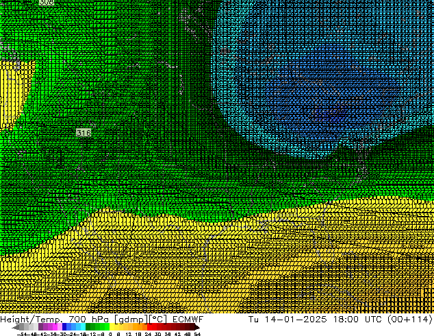Click the [gdmp] unit label
The width and height of the screenshot is (434, 336).
(x=131, y=320)
